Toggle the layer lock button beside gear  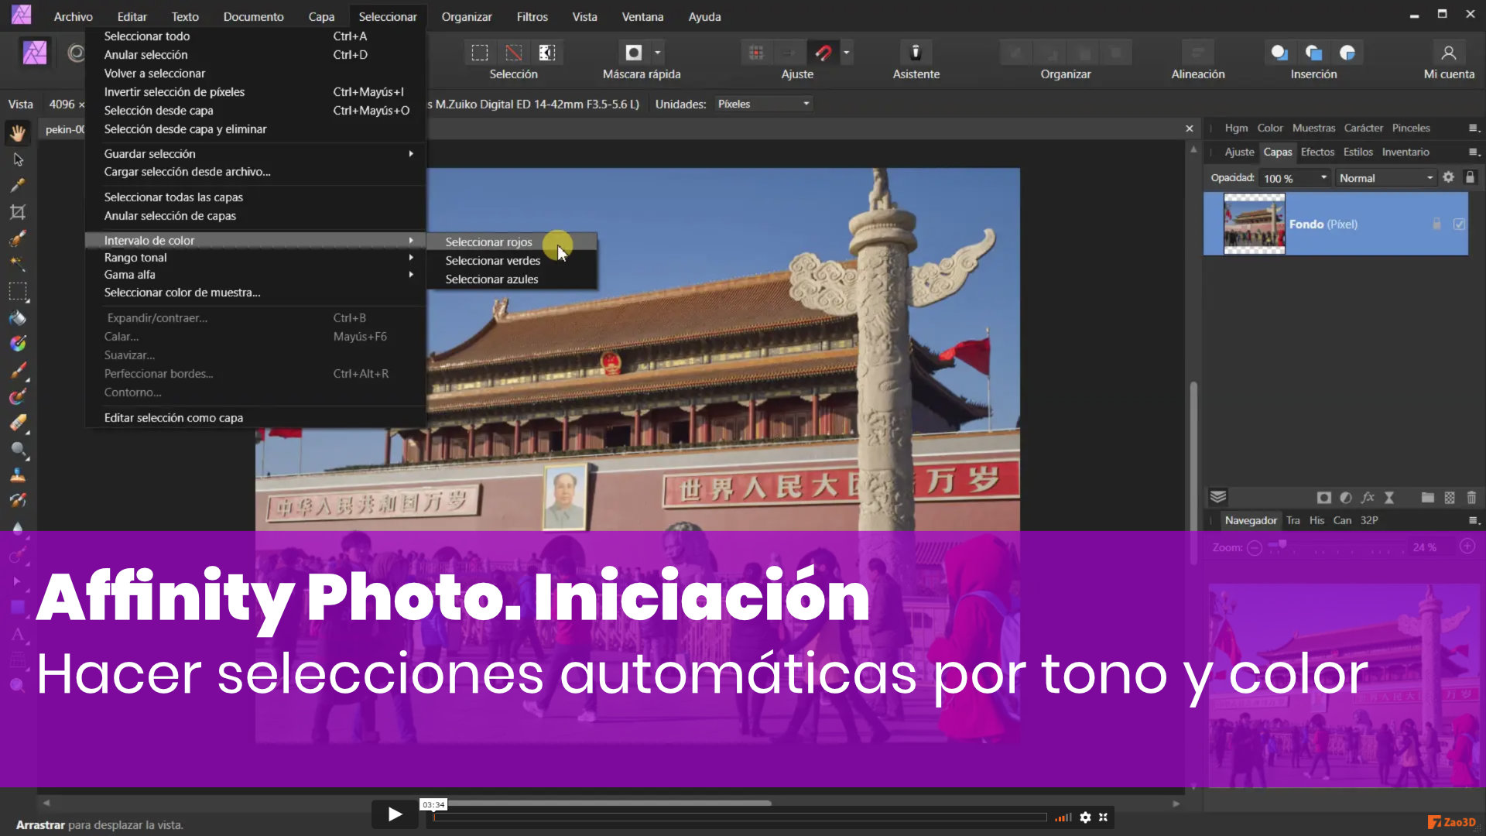coord(1470,177)
